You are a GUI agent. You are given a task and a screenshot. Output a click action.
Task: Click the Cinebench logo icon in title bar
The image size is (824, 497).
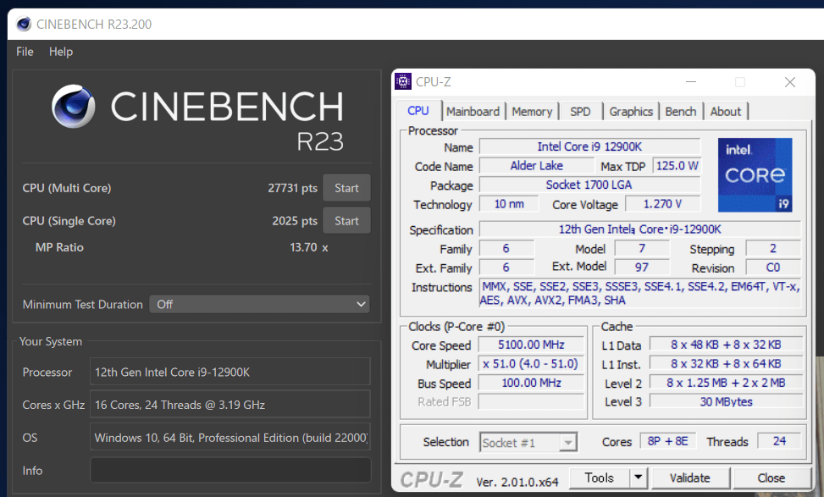24,25
